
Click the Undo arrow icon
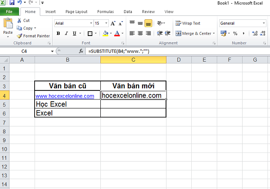[20, 2]
